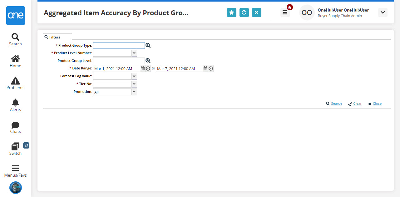This screenshot has height=197, width=400.
Task: Click the swap arrows badge near Switch
Action: coord(26,145)
